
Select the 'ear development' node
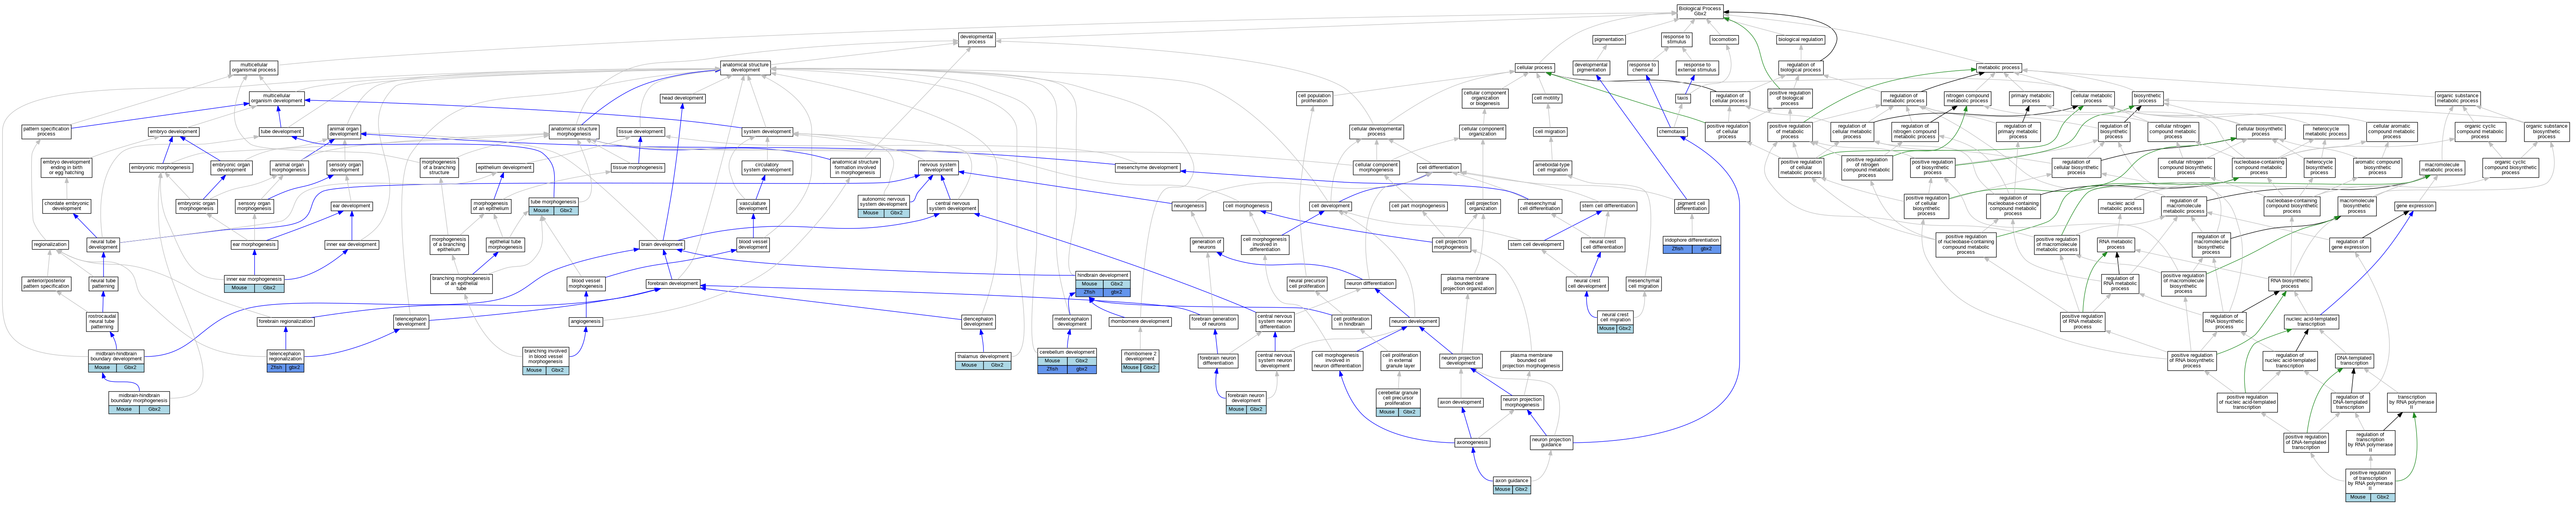[x=352, y=206]
